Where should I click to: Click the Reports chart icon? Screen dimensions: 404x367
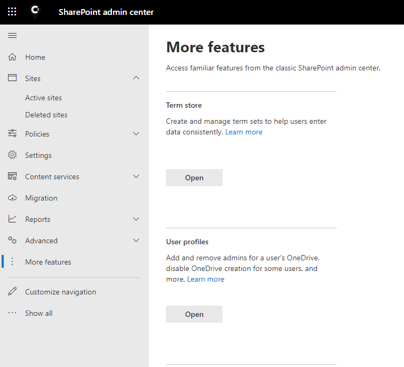12,219
